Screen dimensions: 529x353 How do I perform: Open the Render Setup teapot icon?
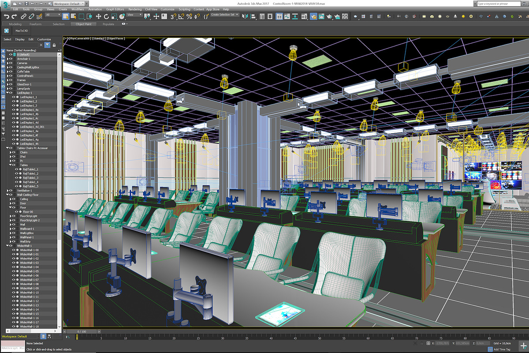pyautogui.click(x=314, y=16)
